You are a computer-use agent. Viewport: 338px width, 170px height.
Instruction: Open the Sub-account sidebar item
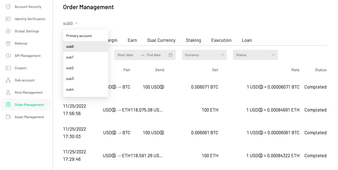[x=26, y=80]
